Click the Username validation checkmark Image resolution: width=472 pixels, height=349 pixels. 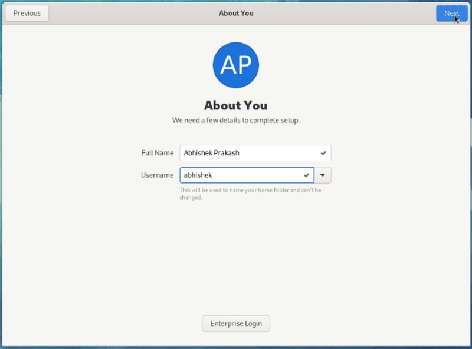point(306,175)
